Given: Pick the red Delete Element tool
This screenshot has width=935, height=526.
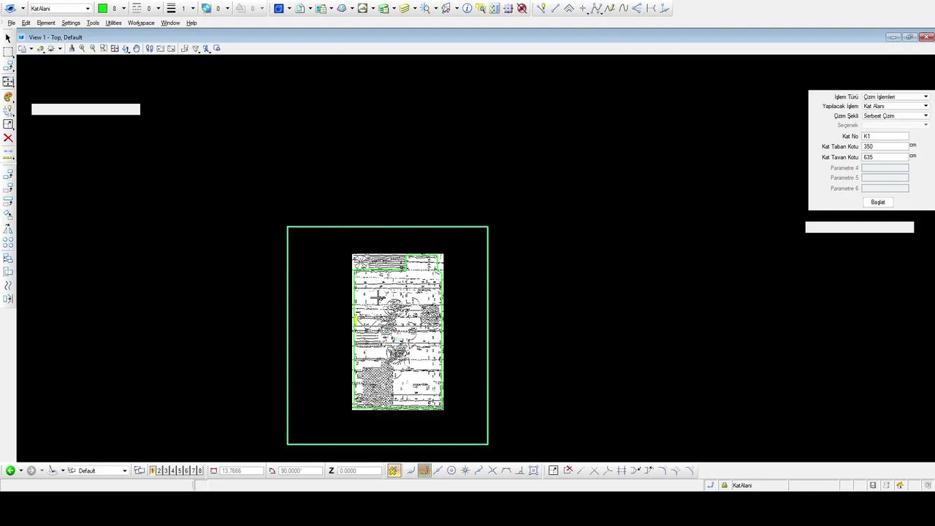Looking at the screenshot, I should (8, 138).
